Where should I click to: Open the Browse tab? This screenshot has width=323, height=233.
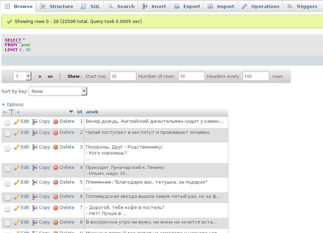tap(18, 6)
